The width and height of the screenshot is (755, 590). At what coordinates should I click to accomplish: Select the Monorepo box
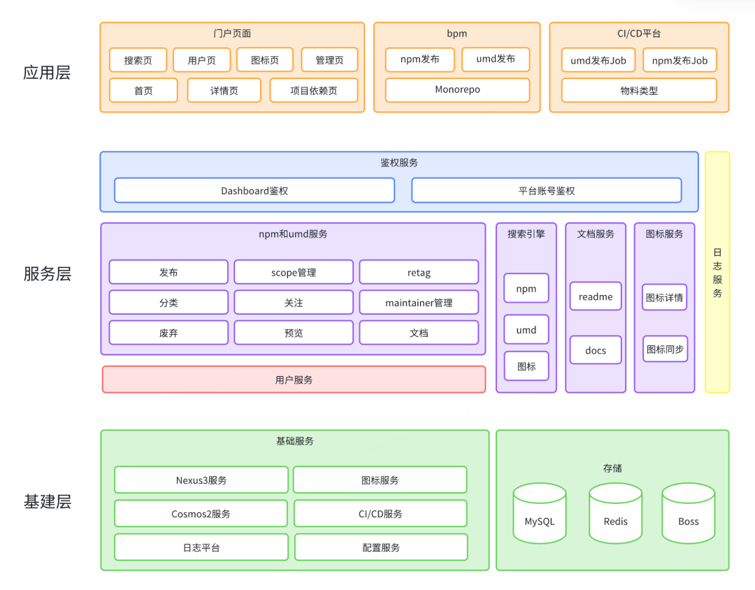(457, 89)
